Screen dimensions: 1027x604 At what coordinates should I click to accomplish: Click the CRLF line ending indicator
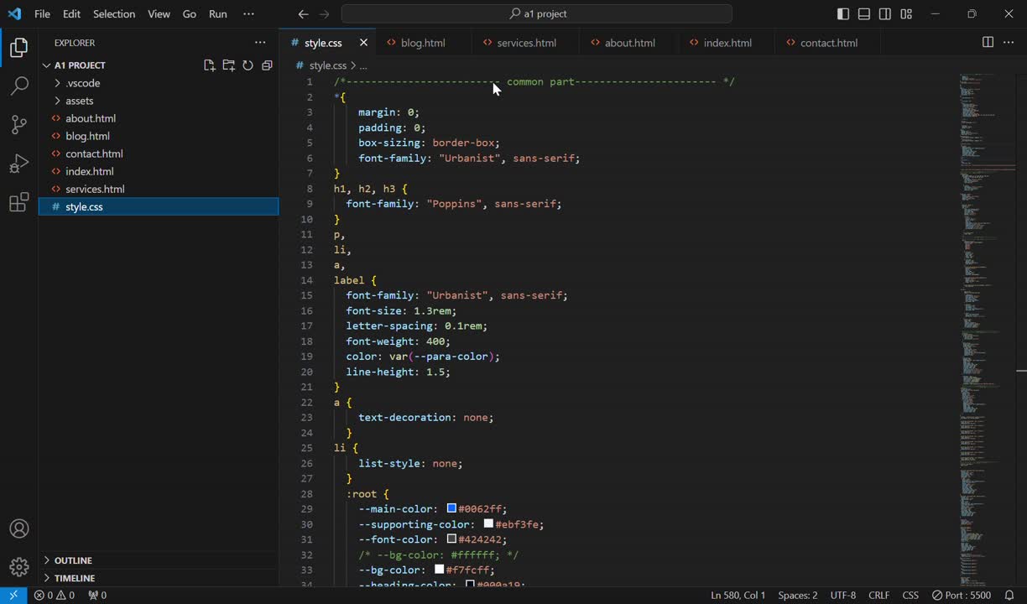pyautogui.click(x=878, y=596)
